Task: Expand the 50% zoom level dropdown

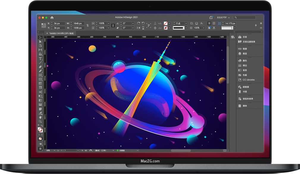Action: [54, 151]
